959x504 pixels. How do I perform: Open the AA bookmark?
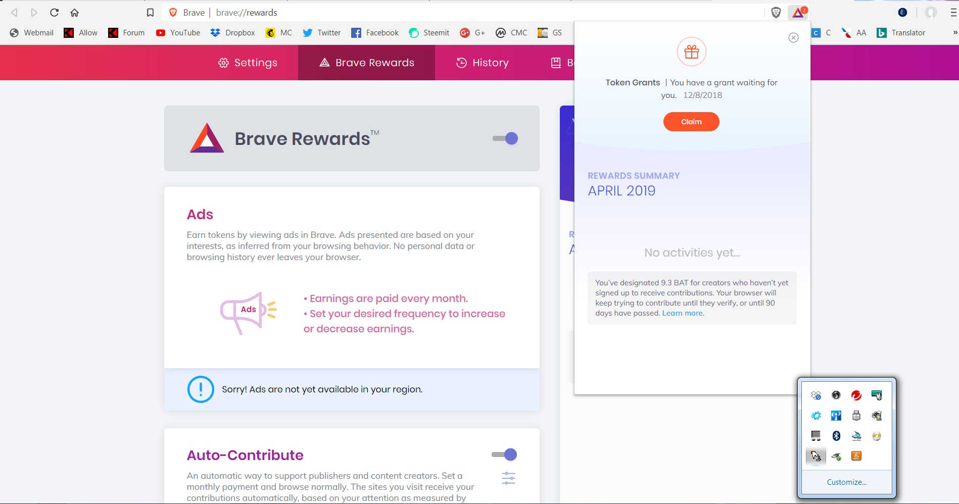click(x=854, y=33)
